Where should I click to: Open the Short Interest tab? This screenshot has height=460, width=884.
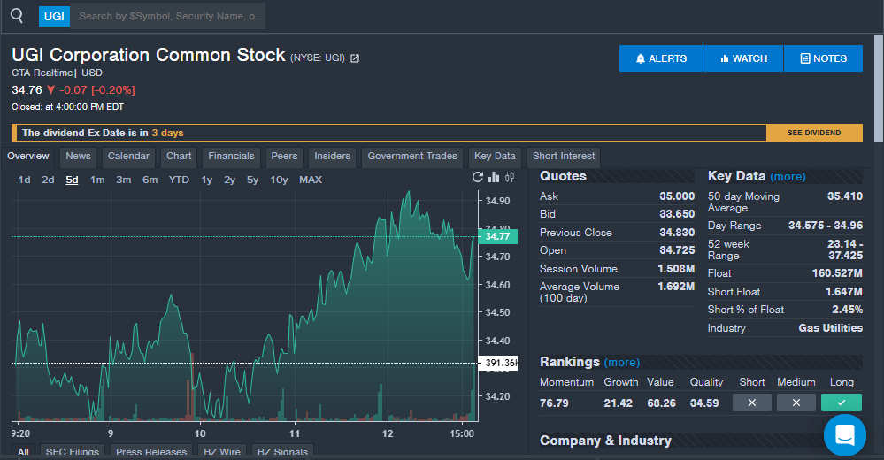564,157
